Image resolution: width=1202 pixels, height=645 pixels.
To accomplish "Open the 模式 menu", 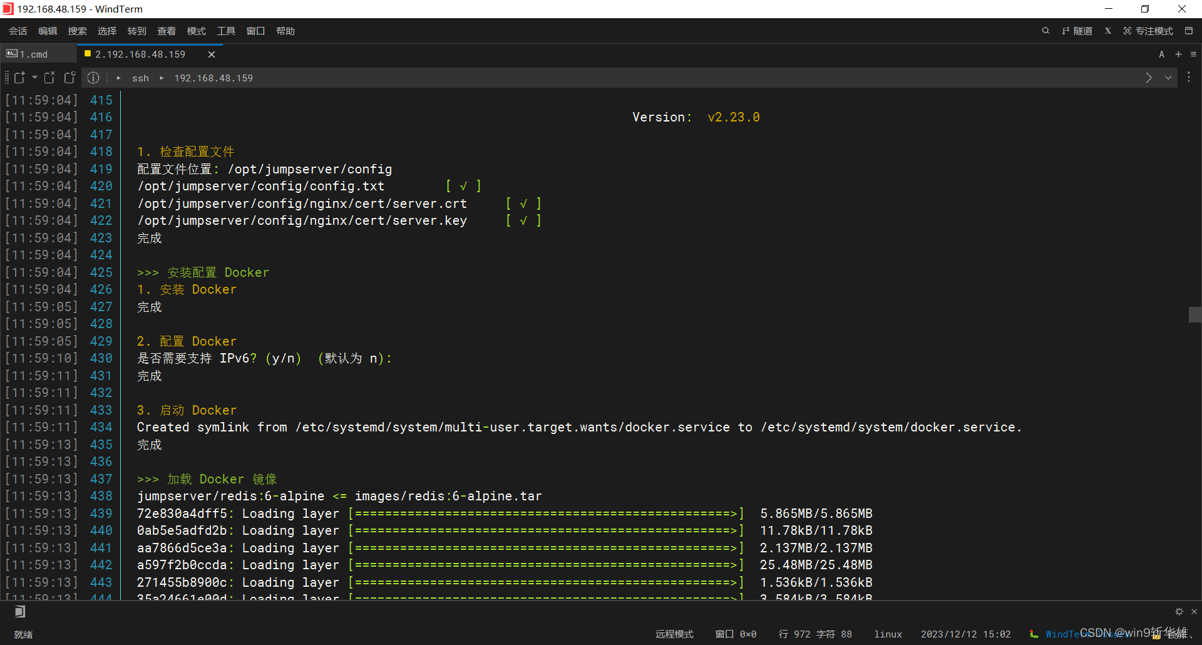I will pos(196,31).
